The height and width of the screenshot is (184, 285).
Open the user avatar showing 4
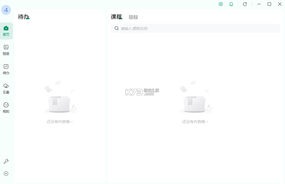pos(6,10)
